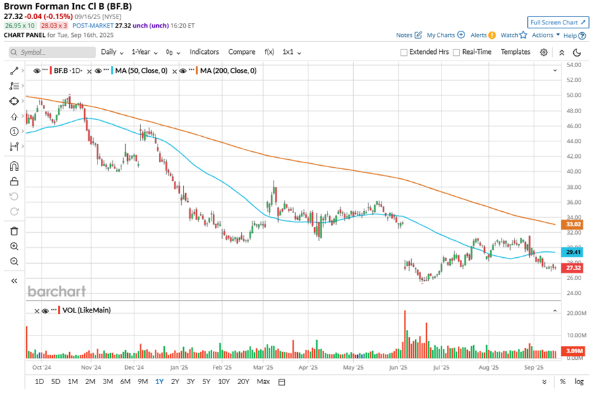
Task: Toggle log scale
Action: pyautogui.click(x=579, y=382)
